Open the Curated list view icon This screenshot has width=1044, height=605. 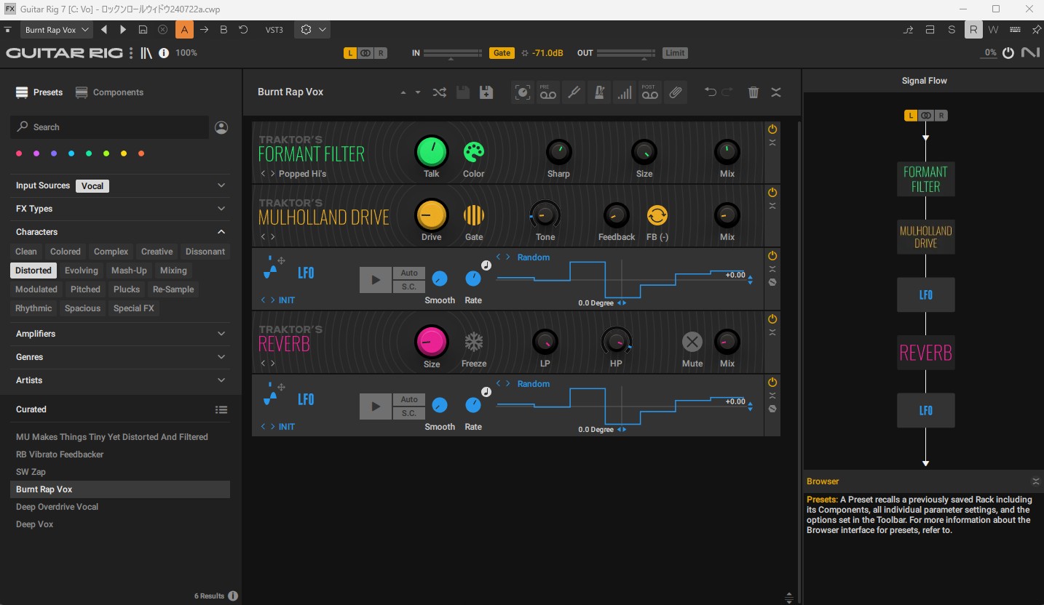pos(221,410)
